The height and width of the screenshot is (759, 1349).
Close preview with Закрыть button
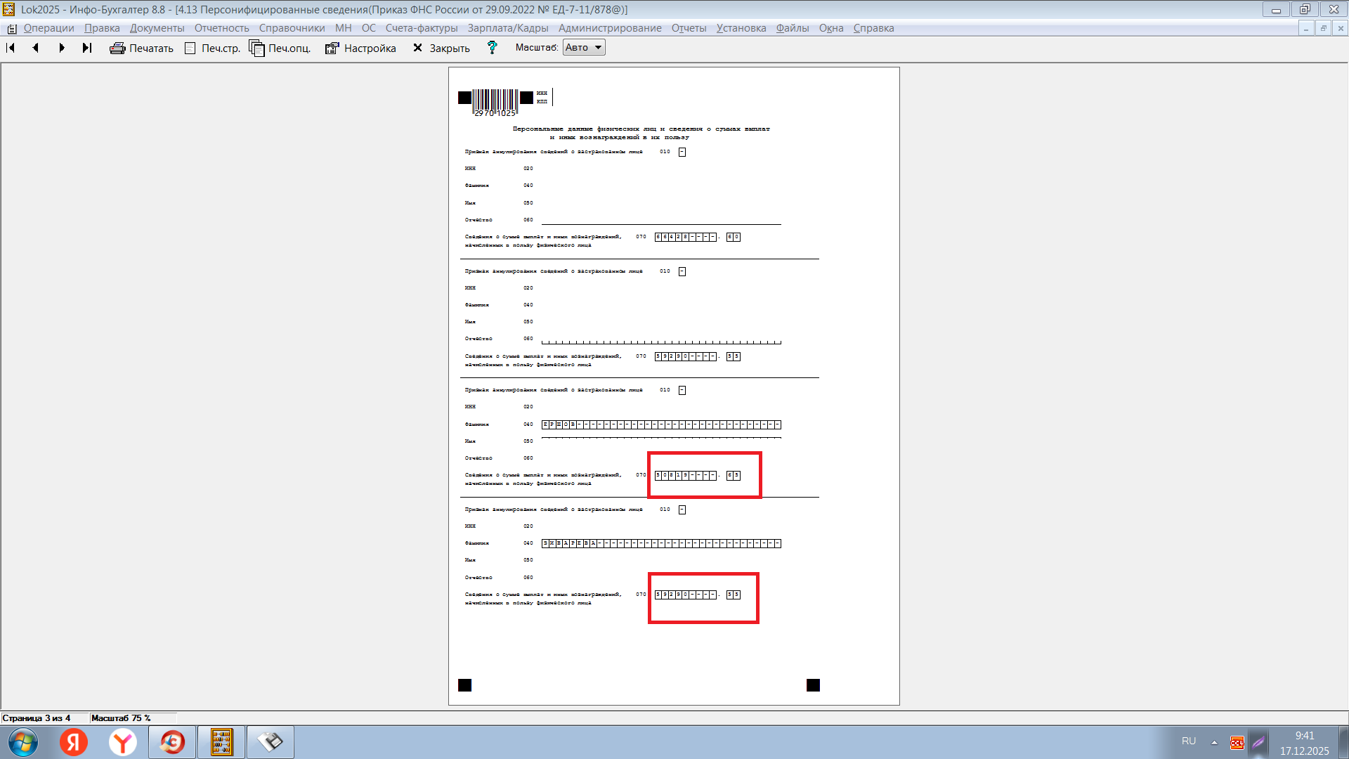[441, 48]
